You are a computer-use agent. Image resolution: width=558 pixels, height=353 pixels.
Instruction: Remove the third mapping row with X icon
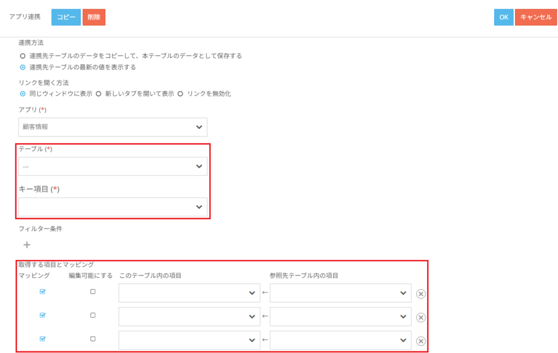421,341
